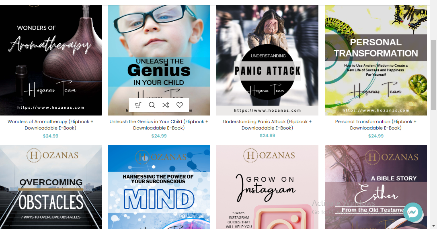Click the page vertical scrollbar thumb
The height and width of the screenshot is (229, 437).
click(434, 75)
